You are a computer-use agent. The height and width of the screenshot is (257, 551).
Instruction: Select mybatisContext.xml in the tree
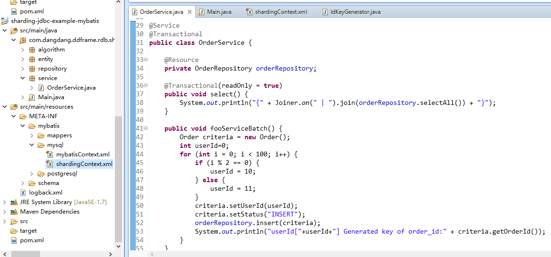pyautogui.click(x=83, y=154)
